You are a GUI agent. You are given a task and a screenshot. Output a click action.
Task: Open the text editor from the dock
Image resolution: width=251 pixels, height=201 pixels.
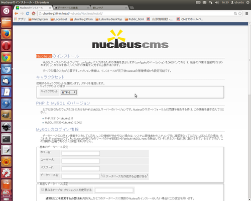6,150
